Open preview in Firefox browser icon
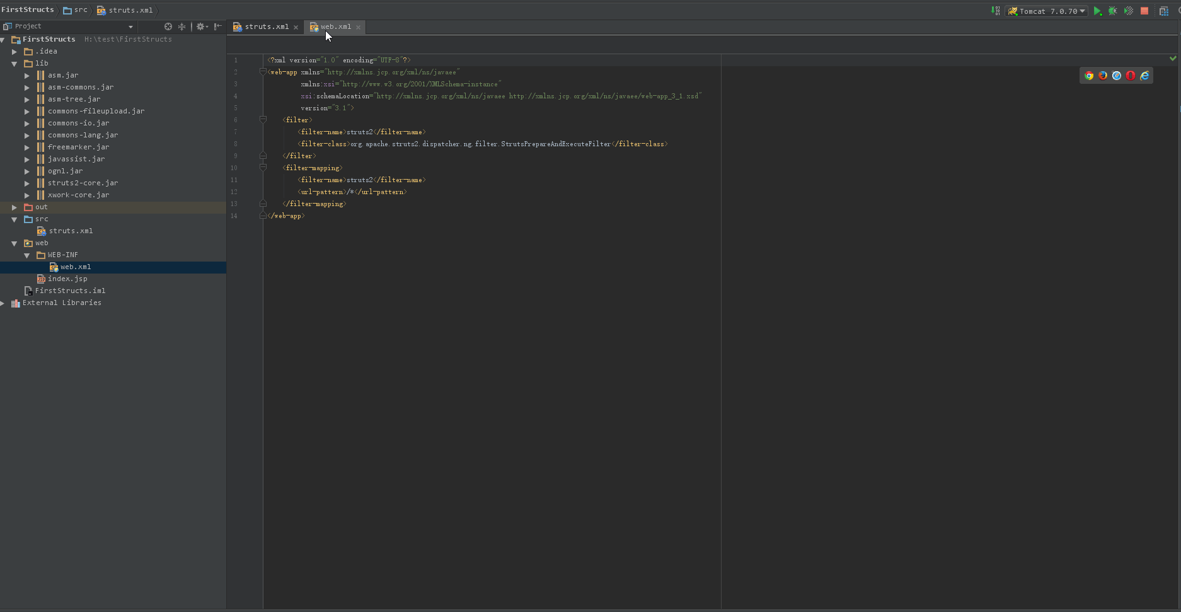The height and width of the screenshot is (612, 1181). pos(1103,76)
